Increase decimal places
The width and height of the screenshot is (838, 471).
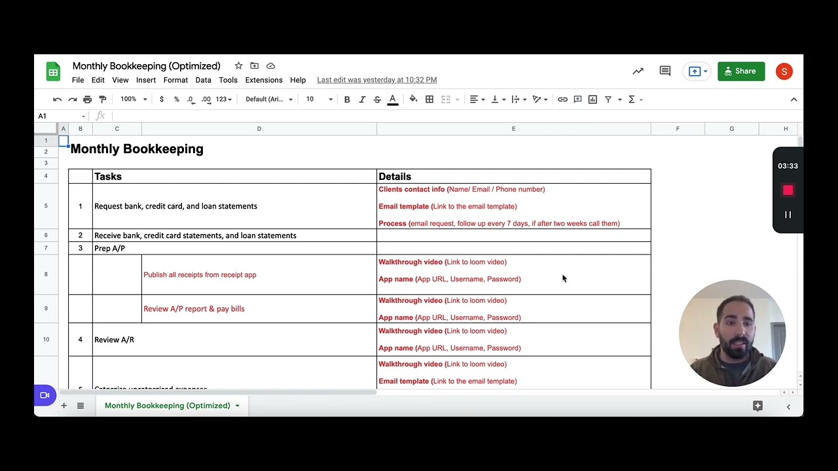coord(206,99)
